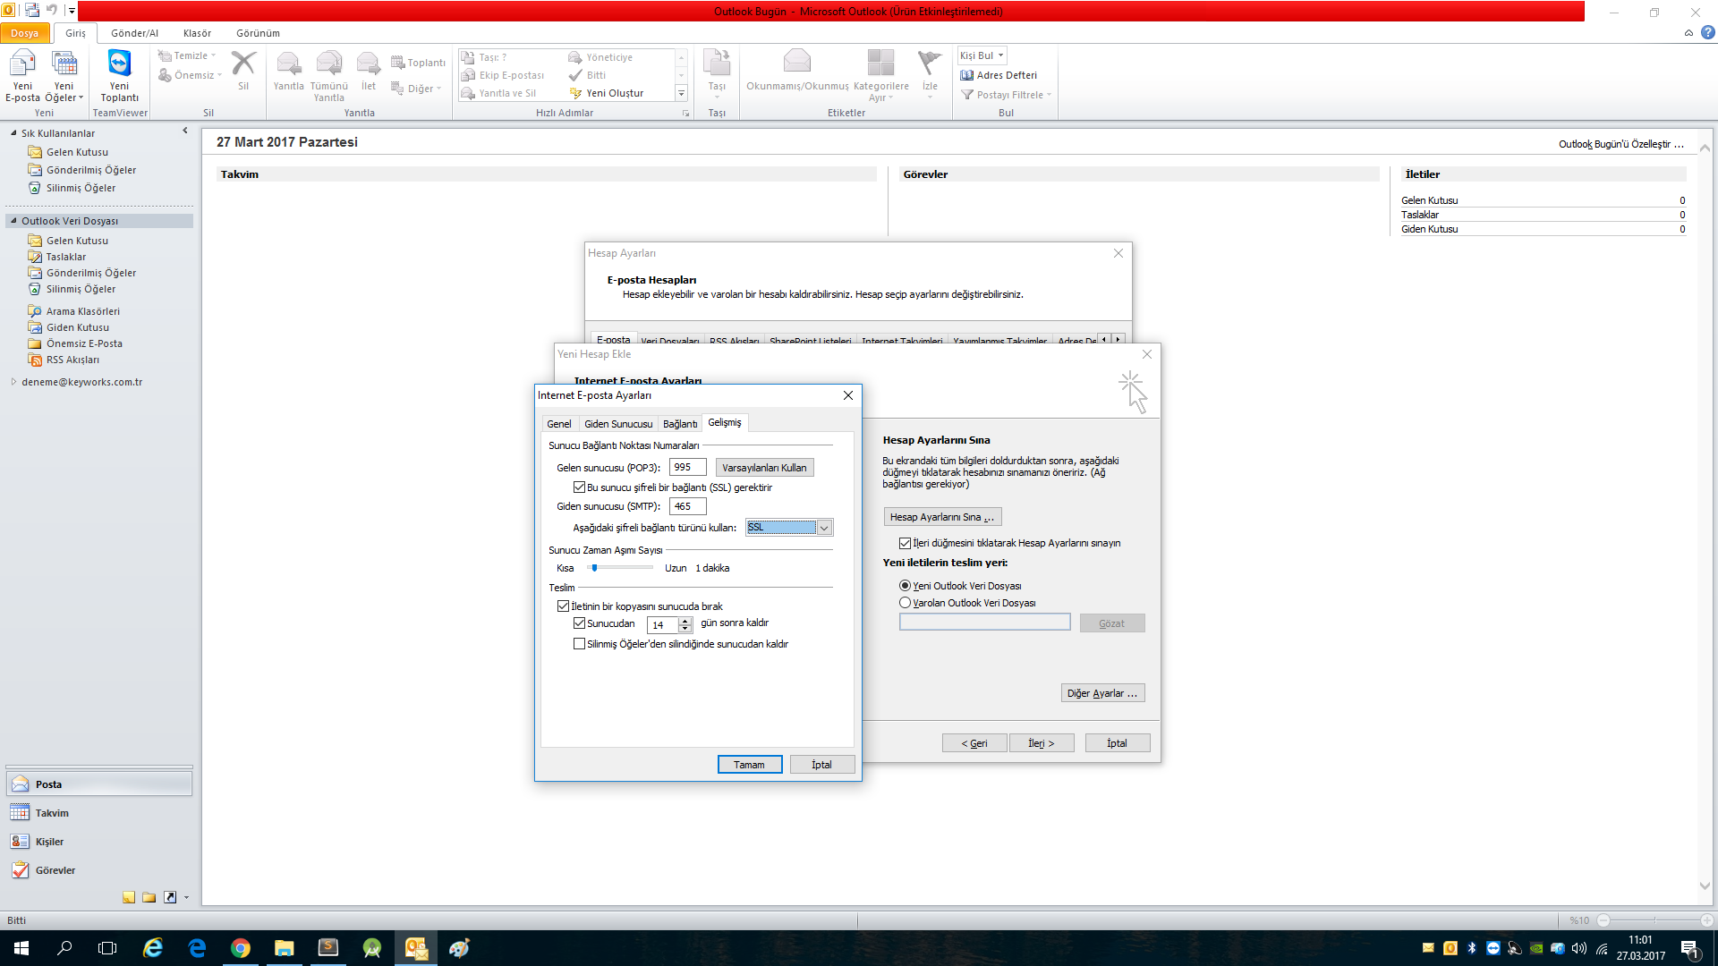Open the Kişi Bul dropdown
The image size is (1718, 966).
click(x=1000, y=55)
